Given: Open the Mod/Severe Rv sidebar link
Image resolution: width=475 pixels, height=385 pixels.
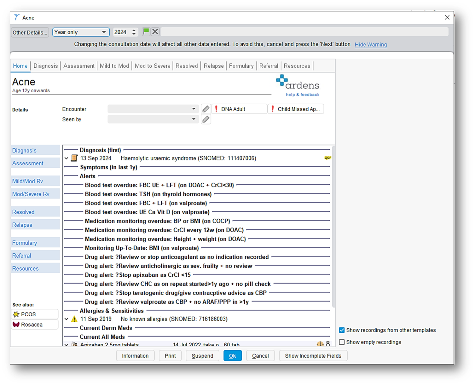Looking at the screenshot, I should (35, 194).
